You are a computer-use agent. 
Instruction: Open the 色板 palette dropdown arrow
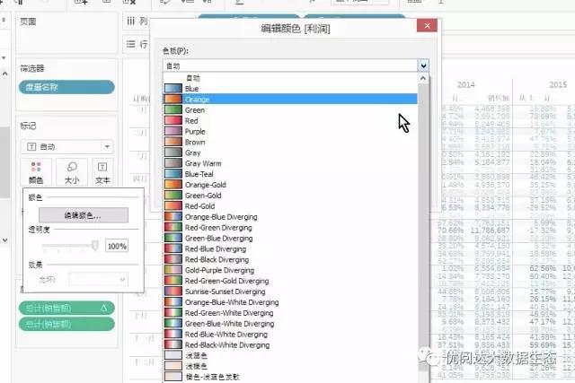pos(423,65)
